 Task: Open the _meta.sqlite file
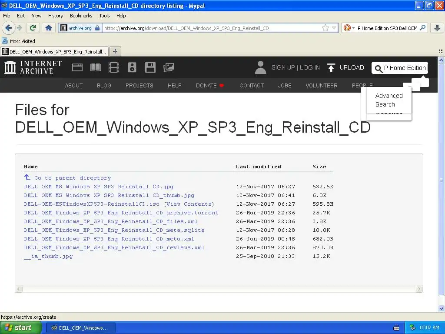coord(114,230)
